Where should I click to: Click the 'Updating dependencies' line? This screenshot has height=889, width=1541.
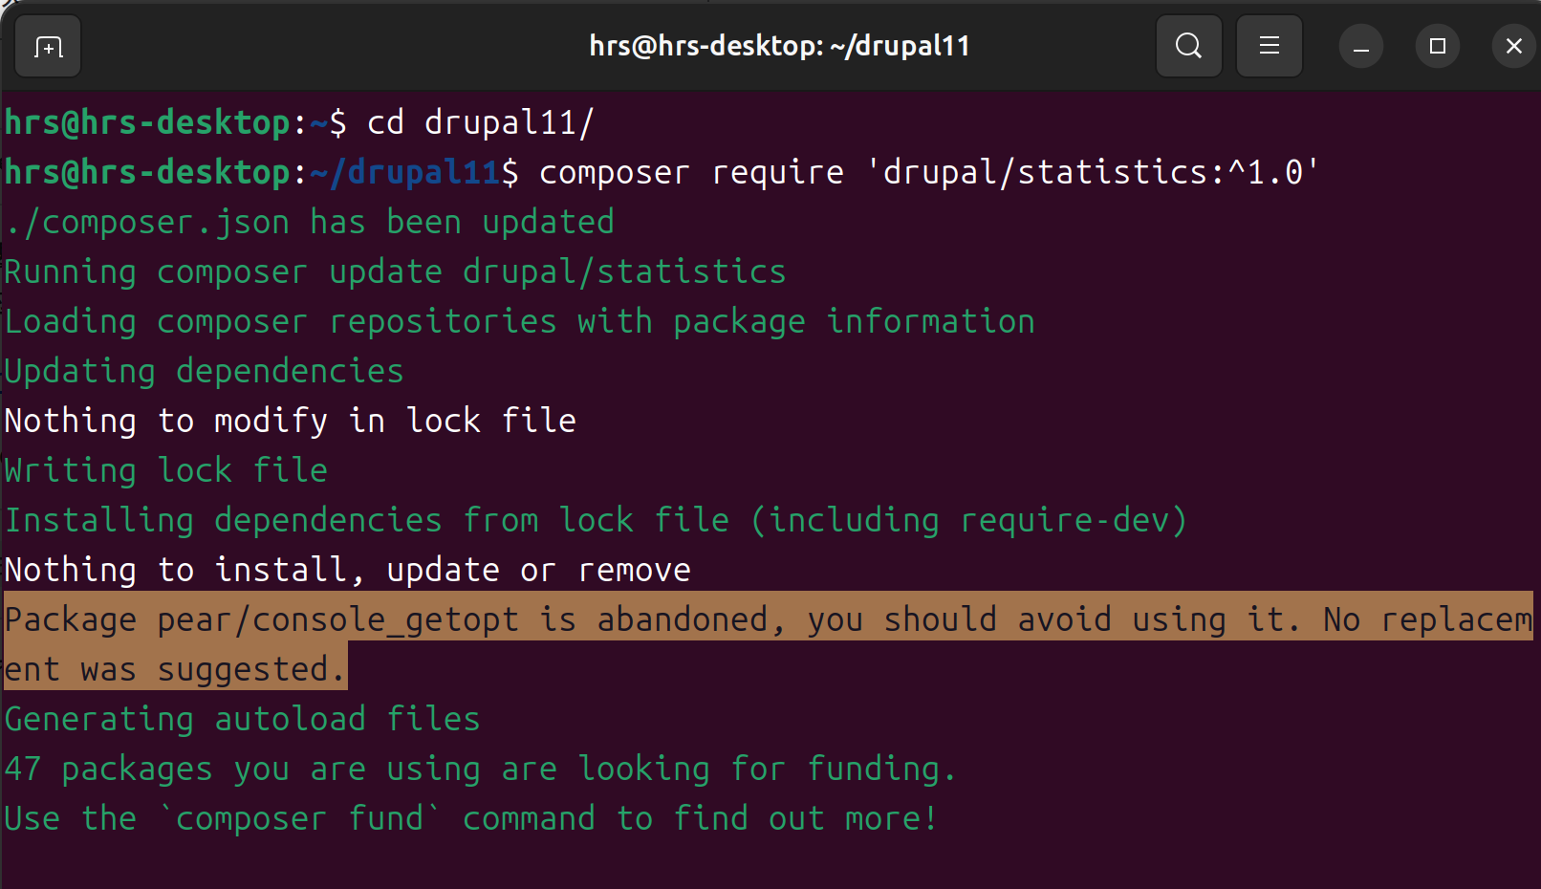tap(204, 372)
